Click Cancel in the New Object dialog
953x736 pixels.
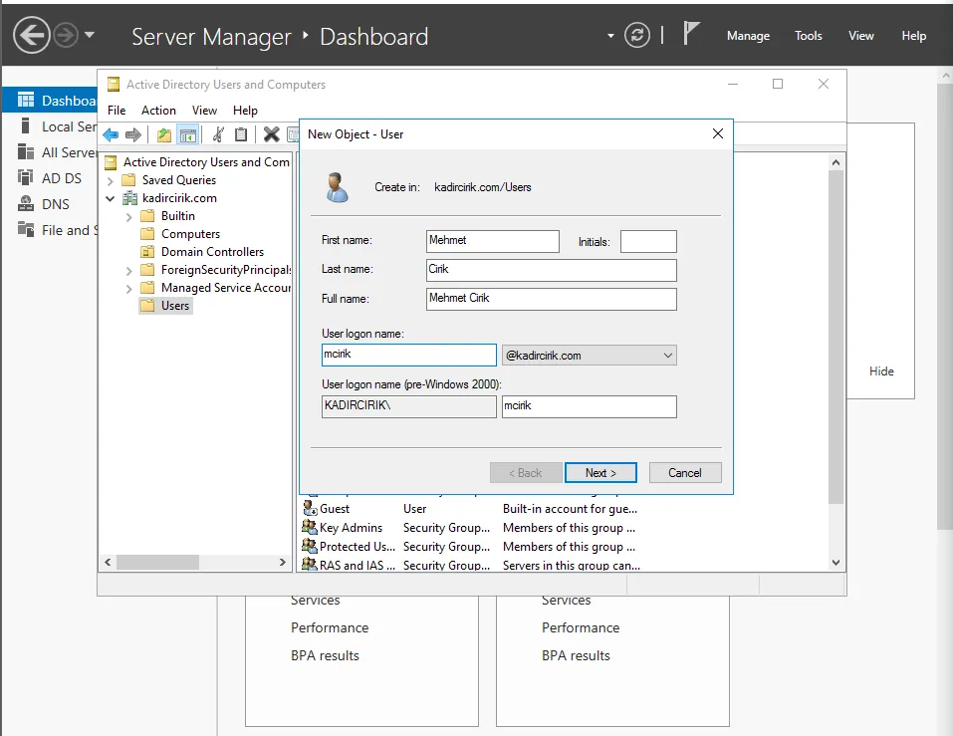coord(685,473)
